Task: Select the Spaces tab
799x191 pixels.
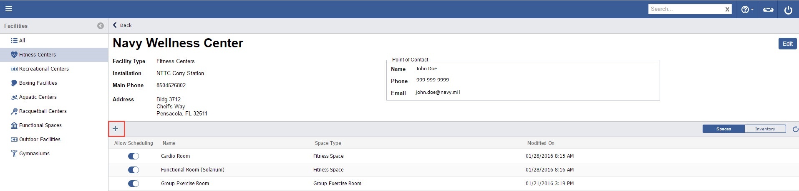Action: point(723,129)
